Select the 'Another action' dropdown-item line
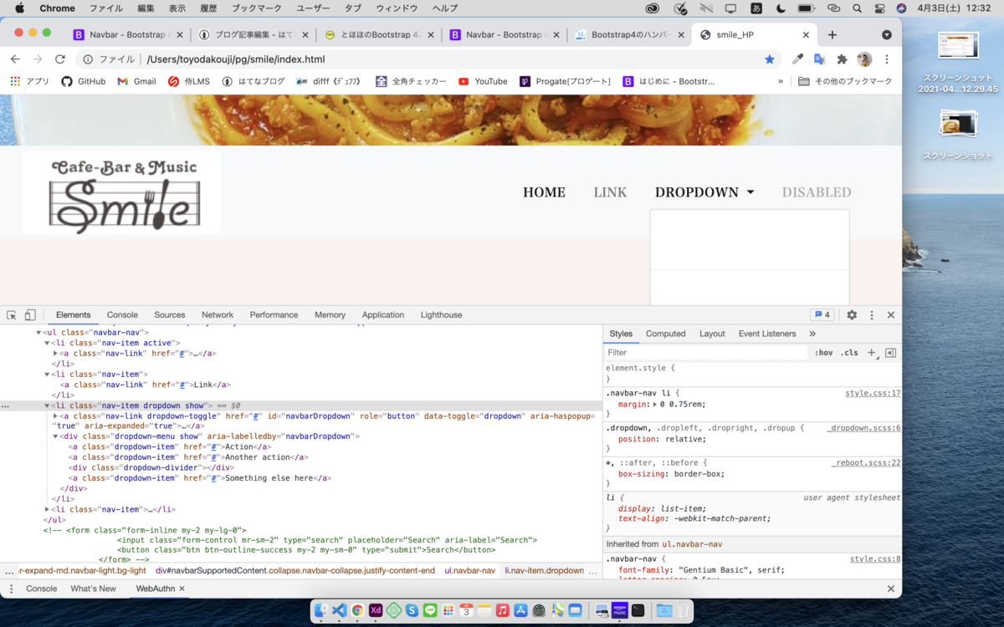1004x627 pixels. point(189,457)
